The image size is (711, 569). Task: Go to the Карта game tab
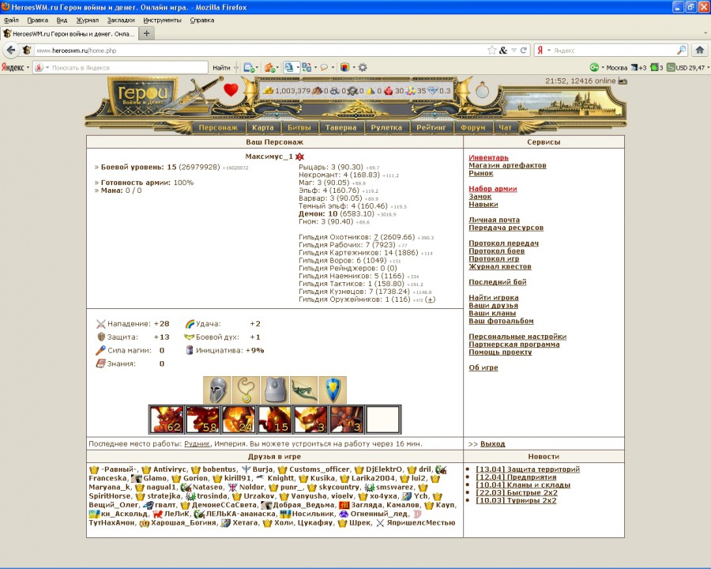pyautogui.click(x=263, y=127)
